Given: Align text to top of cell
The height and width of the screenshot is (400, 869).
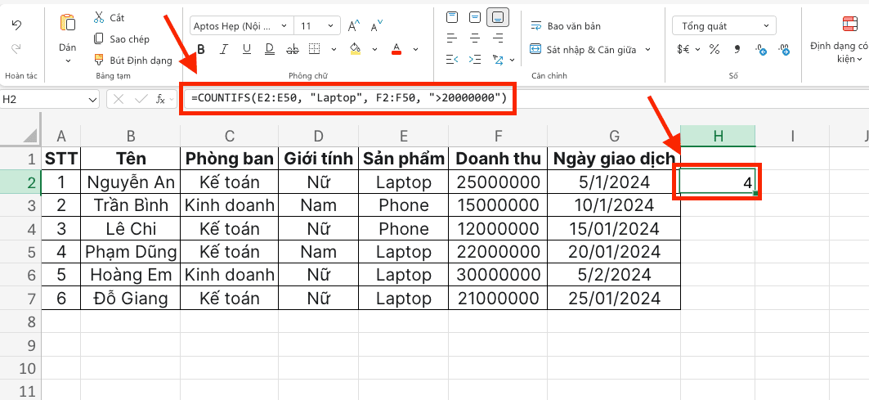Looking at the screenshot, I should [x=452, y=18].
